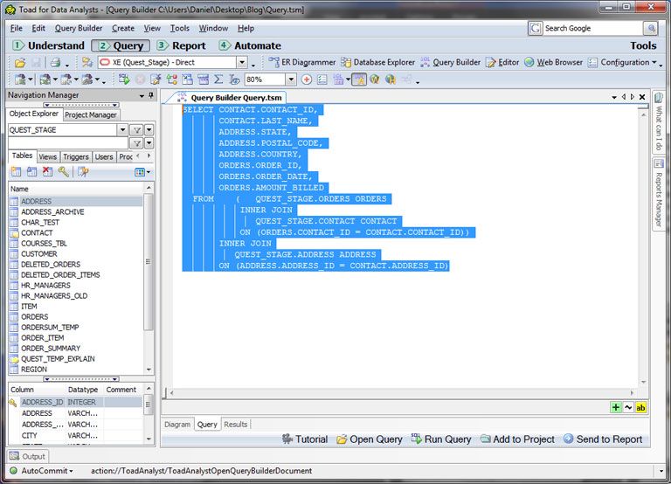Open the document tab list dropdown arrow
Screen dimensions: 671x484
[614, 98]
